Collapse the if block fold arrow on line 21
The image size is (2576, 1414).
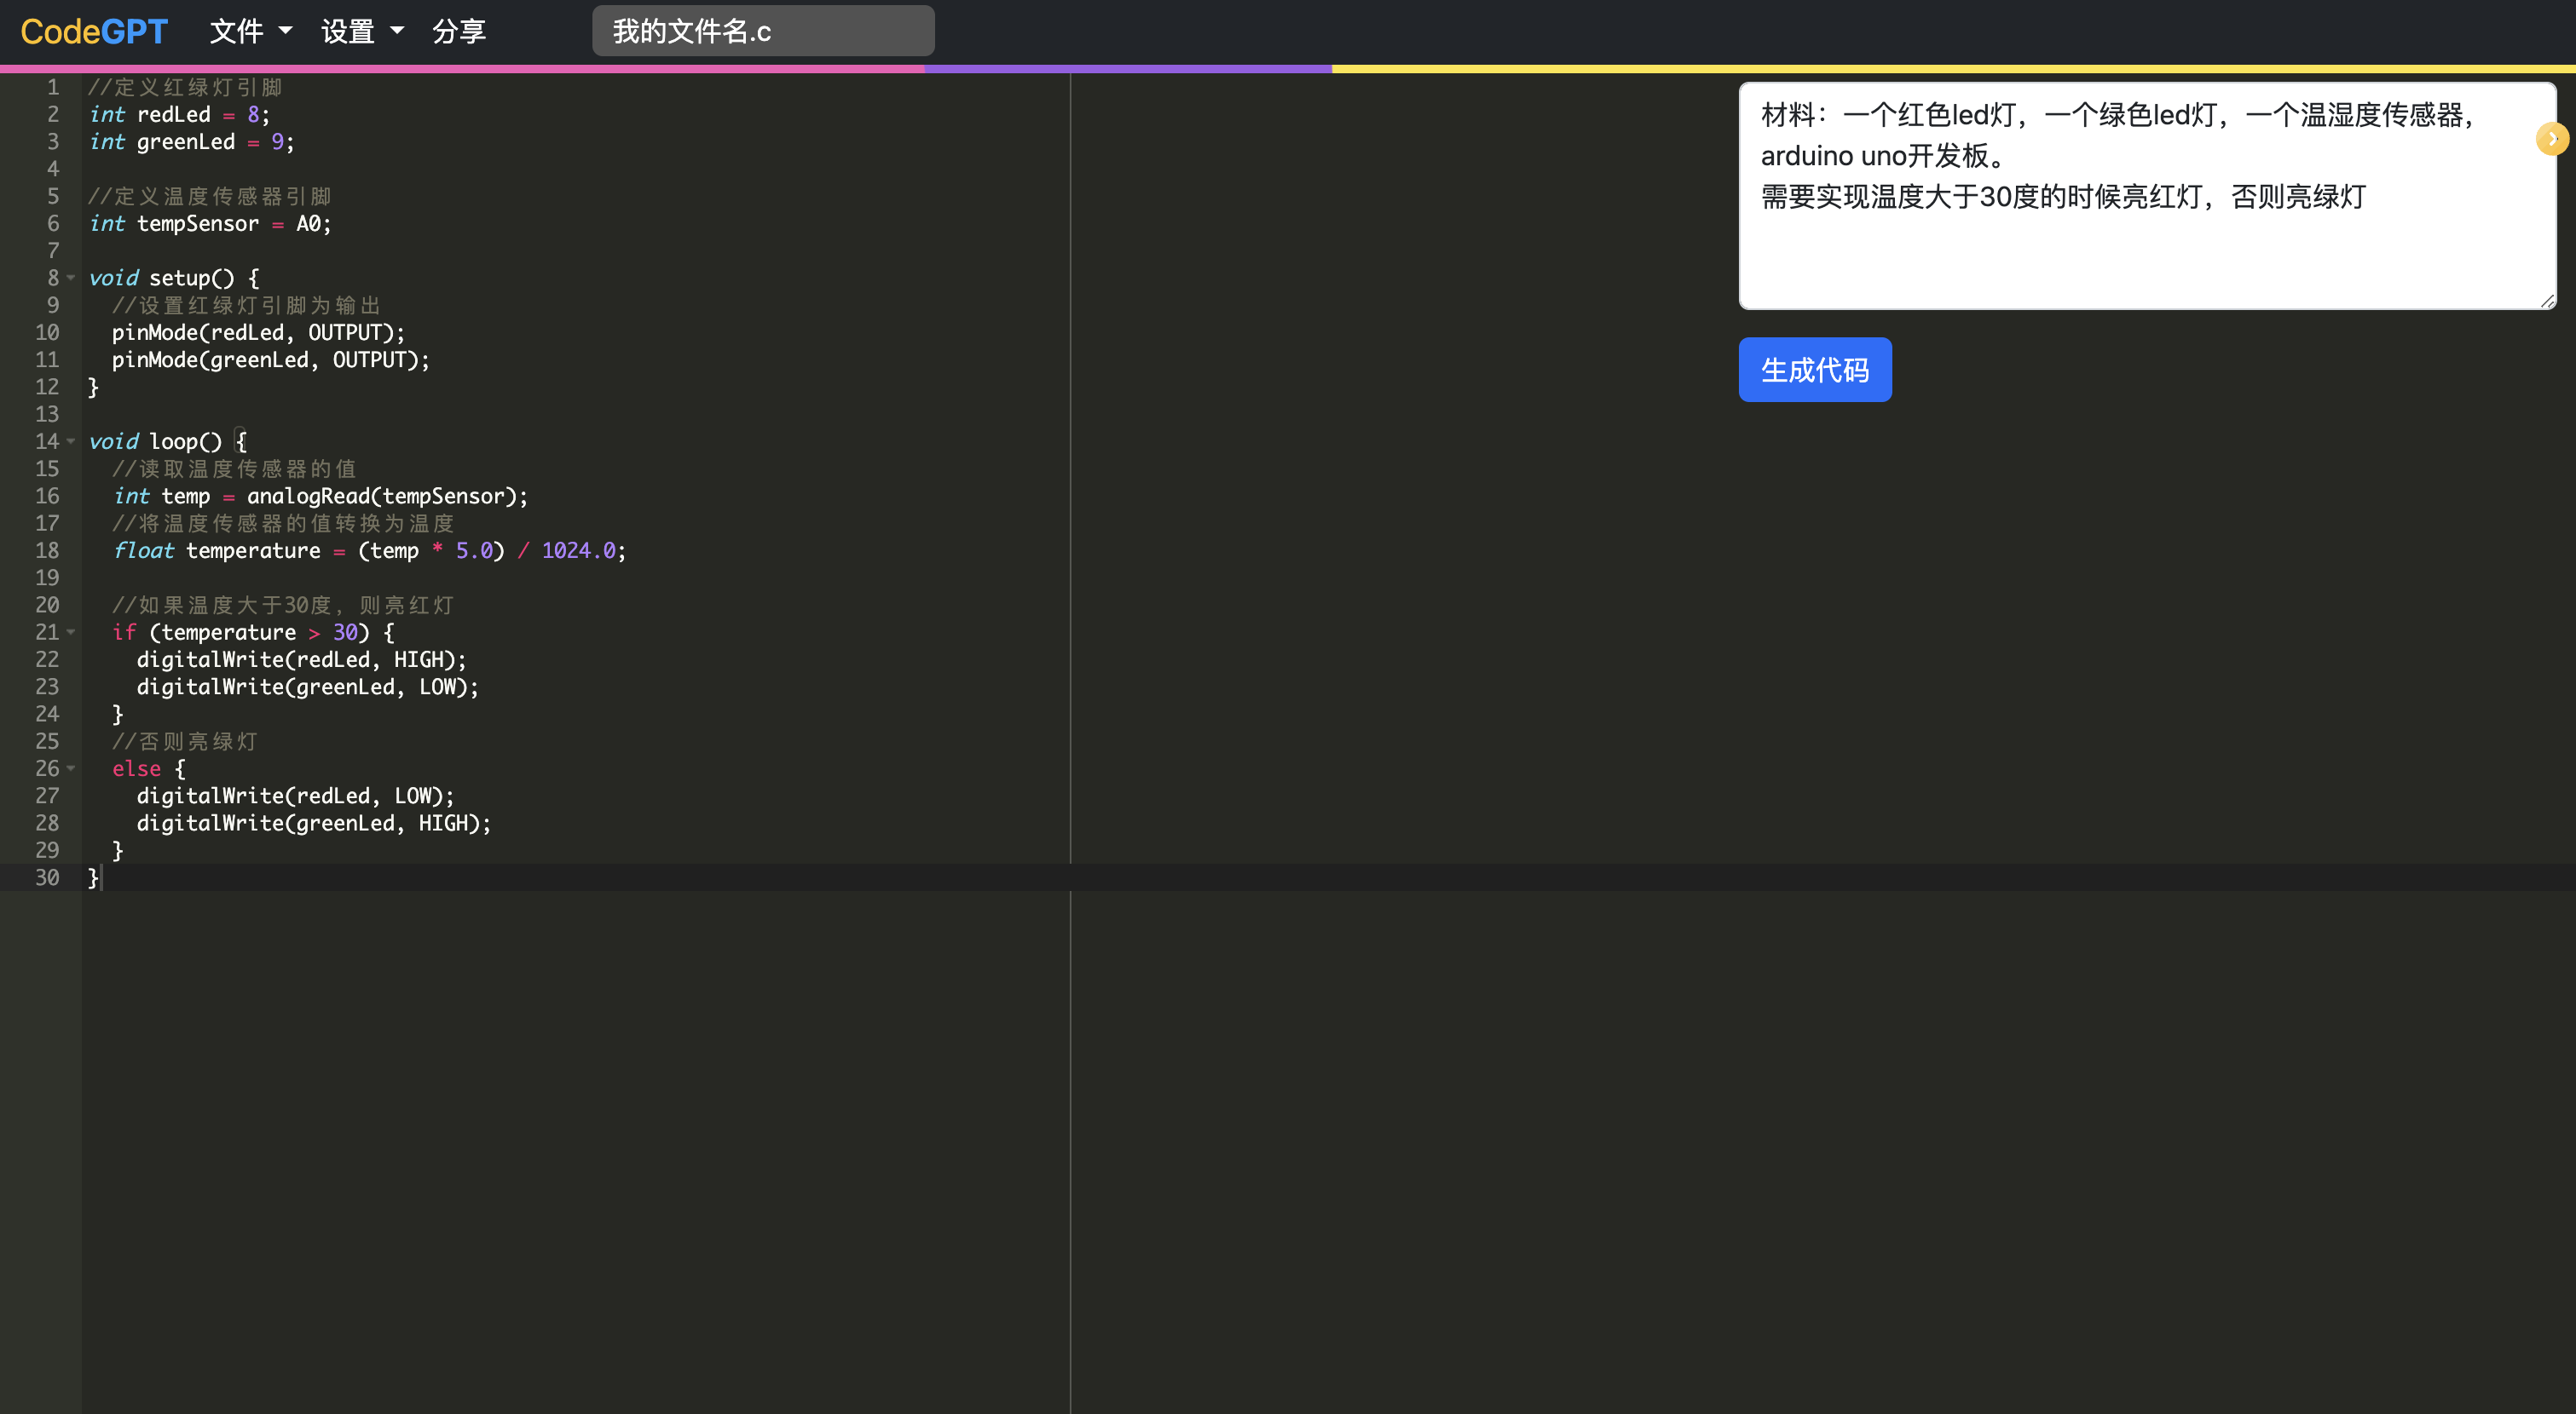71,633
